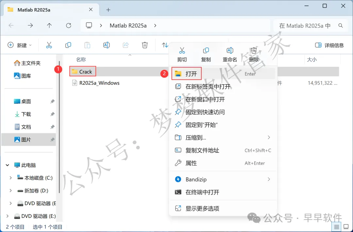This screenshot has height=232, width=353.
Task: Expand 新加卷 (D:) in the sidebar
Action: click(10, 191)
